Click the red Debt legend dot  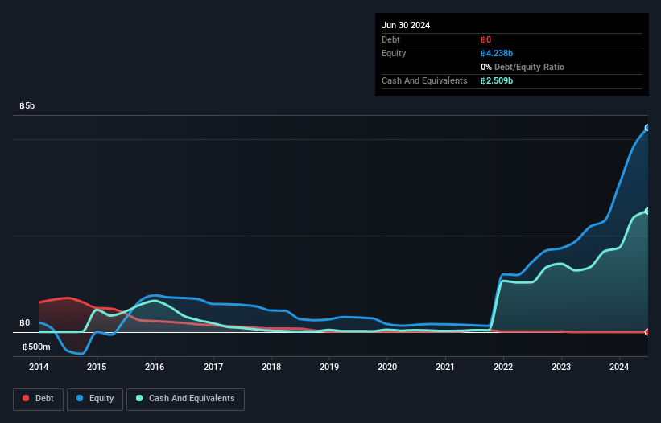tap(26, 398)
